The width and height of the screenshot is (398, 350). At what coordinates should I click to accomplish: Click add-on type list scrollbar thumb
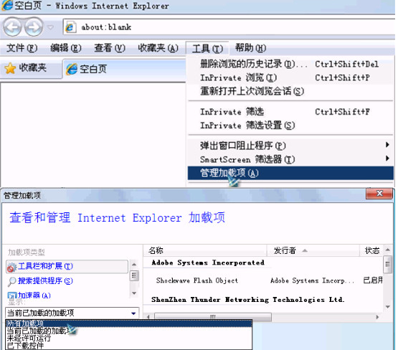[x=134, y=275]
